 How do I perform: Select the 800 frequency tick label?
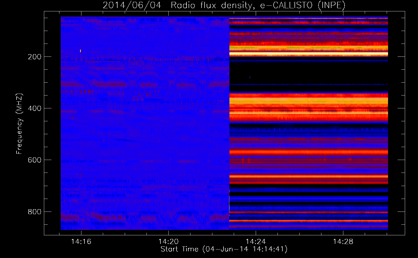click(x=35, y=212)
